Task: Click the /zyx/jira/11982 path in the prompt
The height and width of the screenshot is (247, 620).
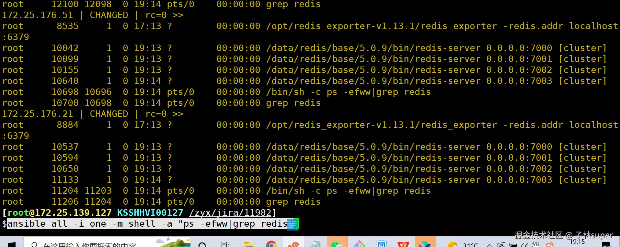Action: [x=230, y=213]
